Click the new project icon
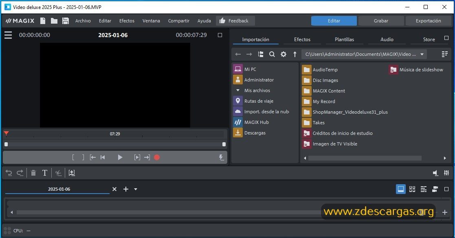This screenshot has width=455, height=238. coord(43,21)
